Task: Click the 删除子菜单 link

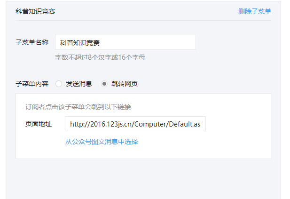Action: pos(254,11)
